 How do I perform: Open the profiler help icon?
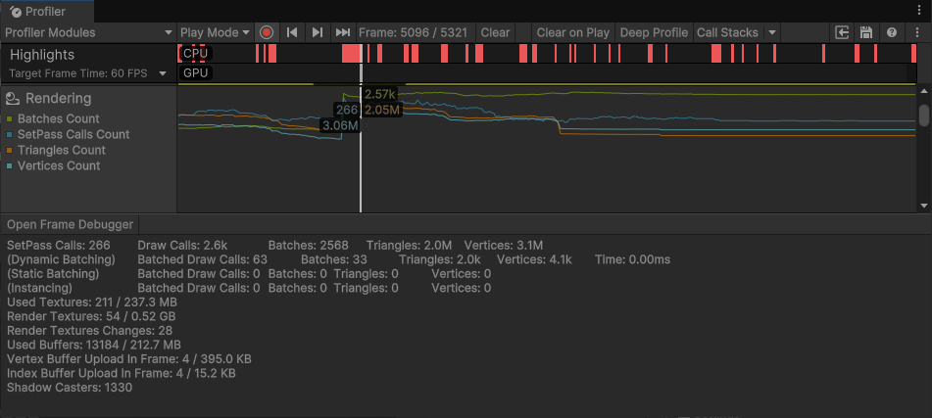coord(891,32)
